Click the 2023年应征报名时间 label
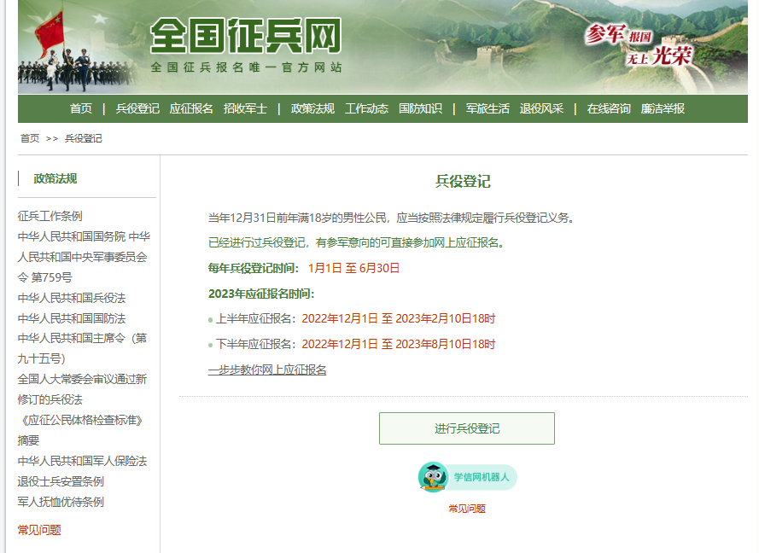The width and height of the screenshot is (759, 553). click(x=261, y=294)
